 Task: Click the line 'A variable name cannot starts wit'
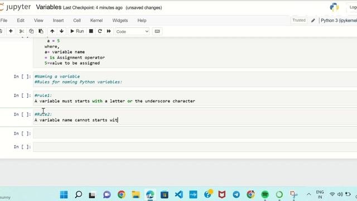pyautogui.click(x=76, y=120)
